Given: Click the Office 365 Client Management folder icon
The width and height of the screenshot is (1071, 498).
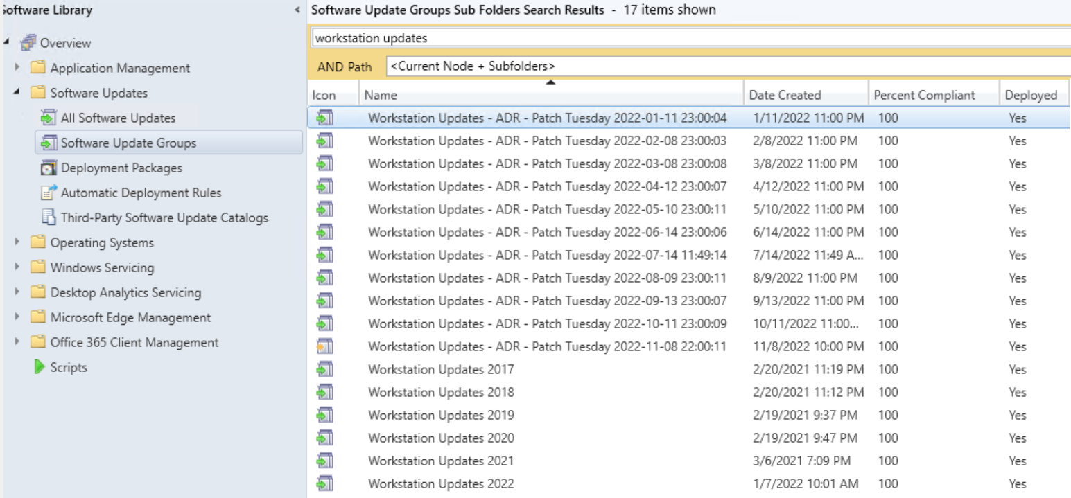Looking at the screenshot, I should [x=38, y=342].
